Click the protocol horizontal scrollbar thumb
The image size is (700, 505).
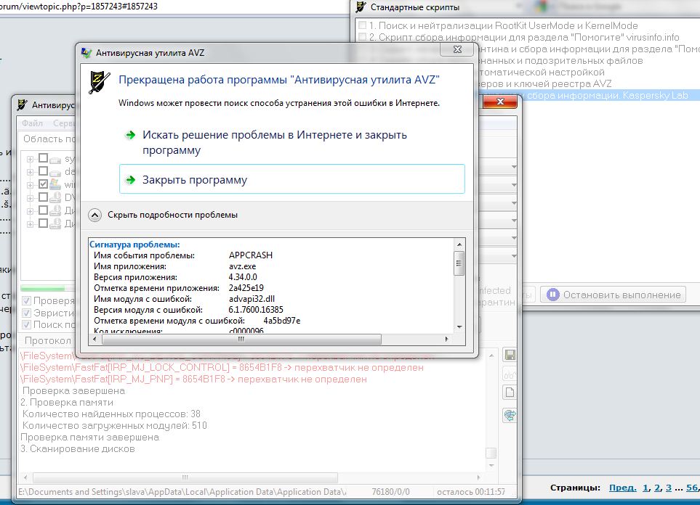(185, 477)
